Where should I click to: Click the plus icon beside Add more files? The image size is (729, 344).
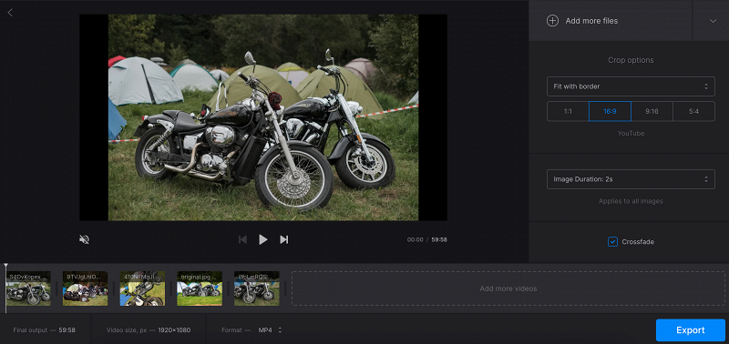click(552, 21)
